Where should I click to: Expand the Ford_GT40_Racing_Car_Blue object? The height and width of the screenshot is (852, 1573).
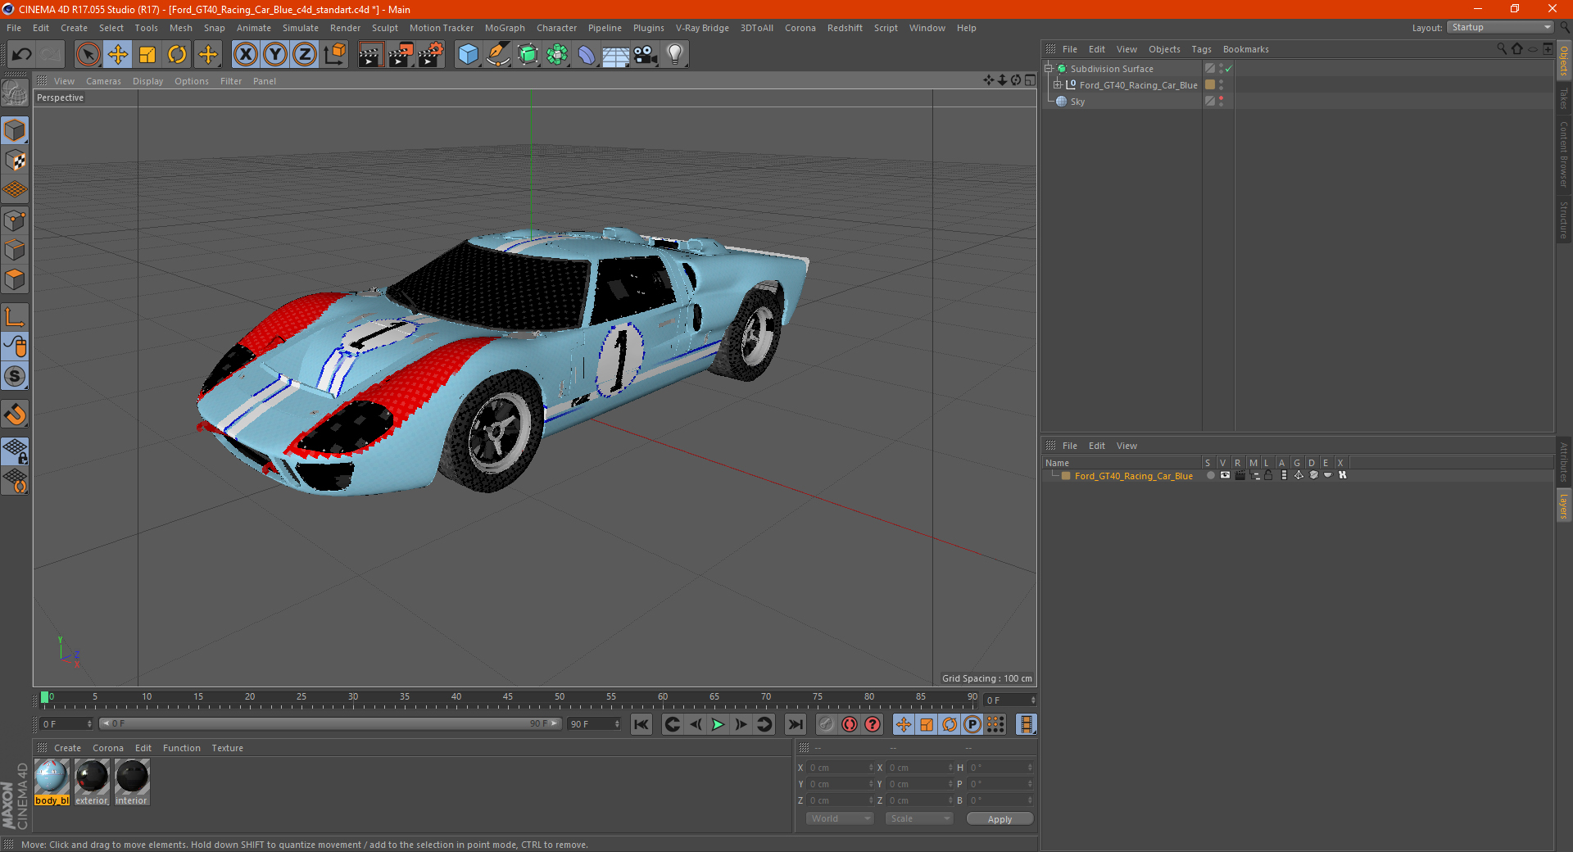point(1057,84)
